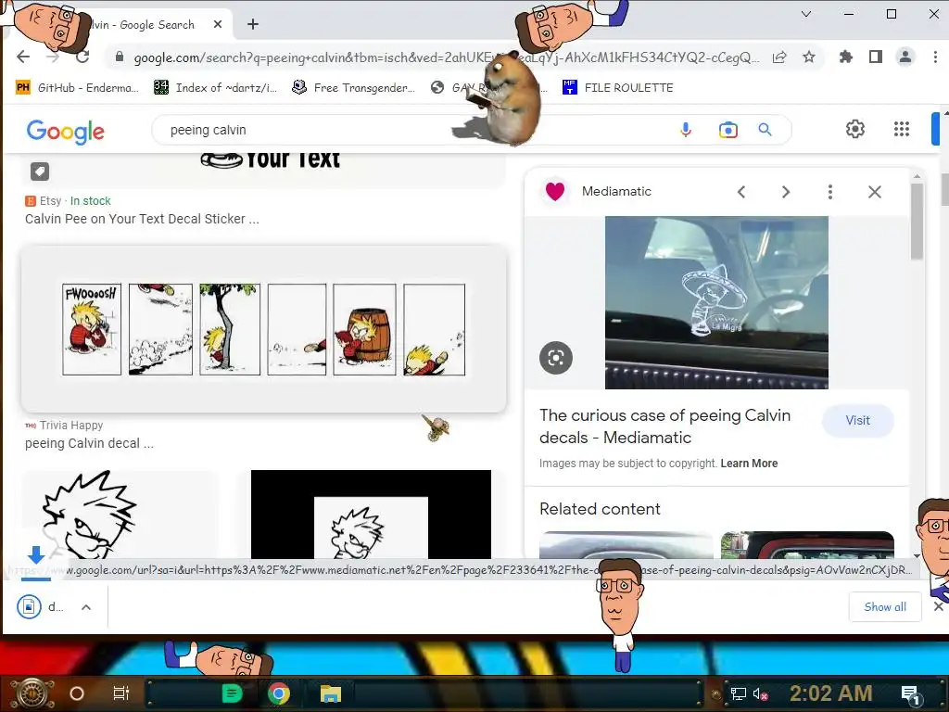
Task: Open the Etsy product tag icon
Action: point(40,172)
